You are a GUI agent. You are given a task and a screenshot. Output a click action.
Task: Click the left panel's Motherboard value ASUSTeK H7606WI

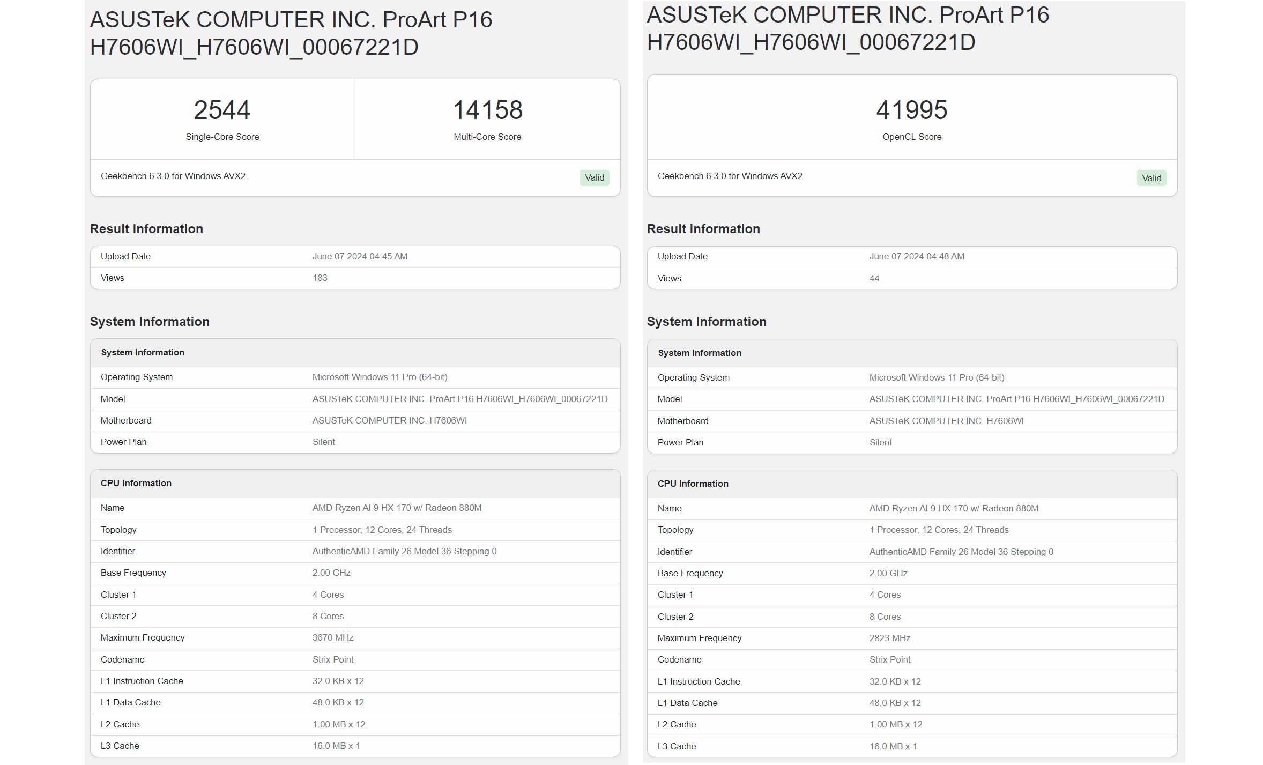[x=390, y=420]
